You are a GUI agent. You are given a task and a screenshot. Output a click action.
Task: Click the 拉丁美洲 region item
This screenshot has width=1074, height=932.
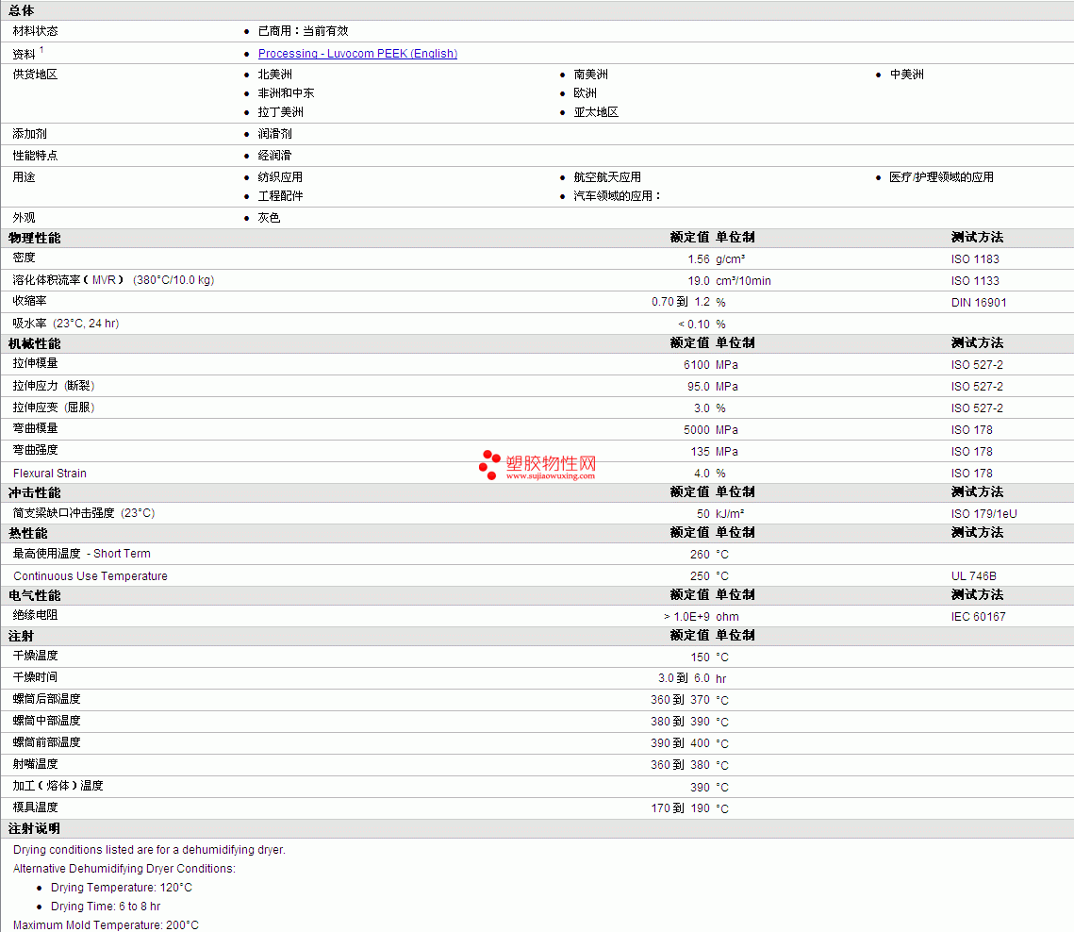pyautogui.click(x=280, y=111)
